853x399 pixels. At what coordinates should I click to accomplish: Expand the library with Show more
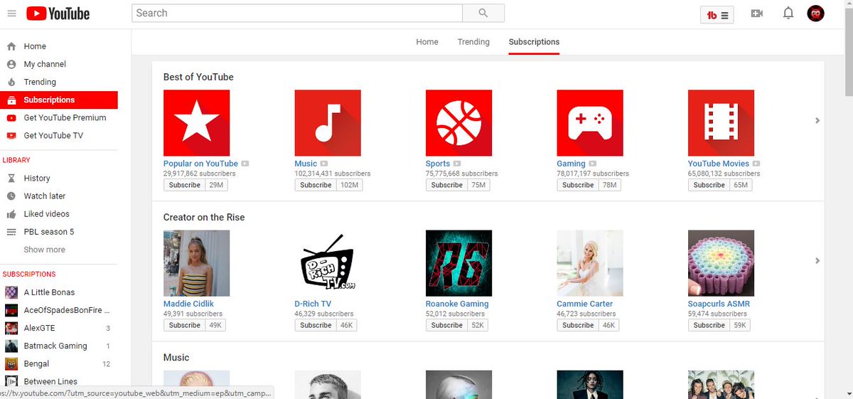coord(44,250)
